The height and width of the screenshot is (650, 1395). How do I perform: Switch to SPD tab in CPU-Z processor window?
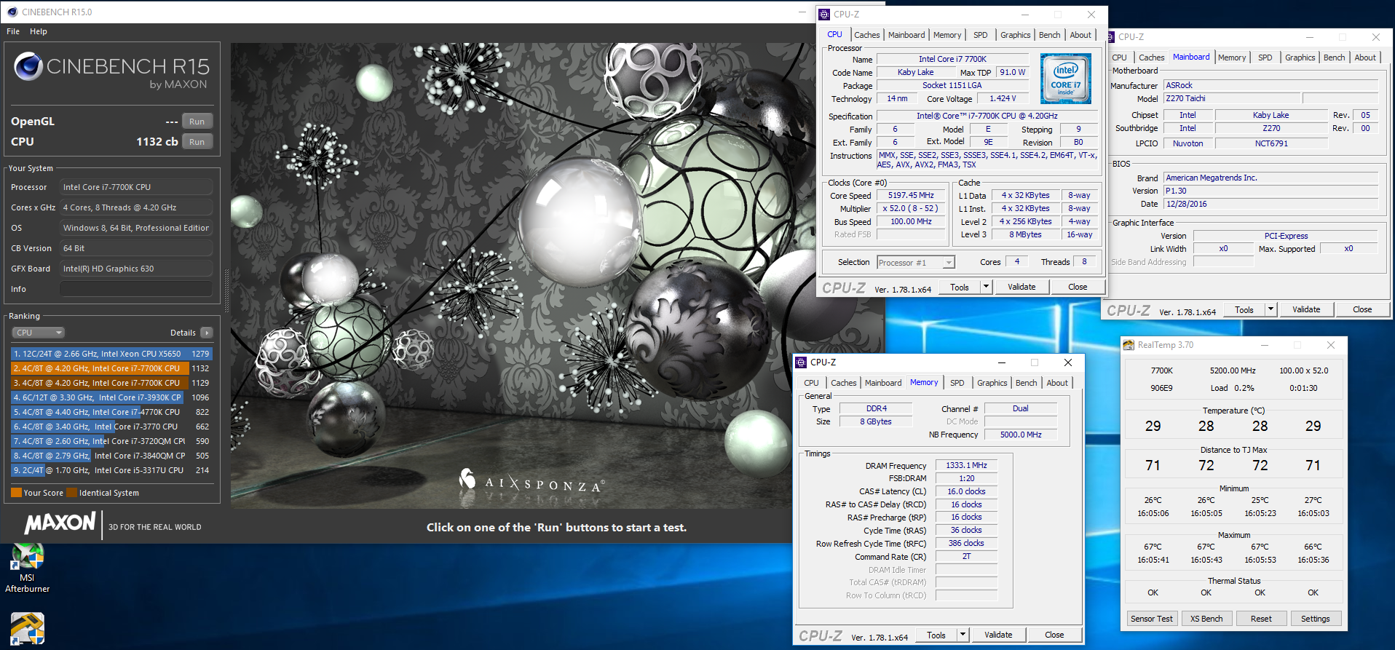point(981,35)
